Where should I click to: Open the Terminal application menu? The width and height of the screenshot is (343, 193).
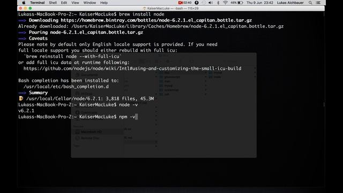tap(37, 3)
